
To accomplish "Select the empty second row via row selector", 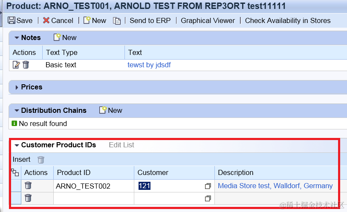I will pos(16,198).
